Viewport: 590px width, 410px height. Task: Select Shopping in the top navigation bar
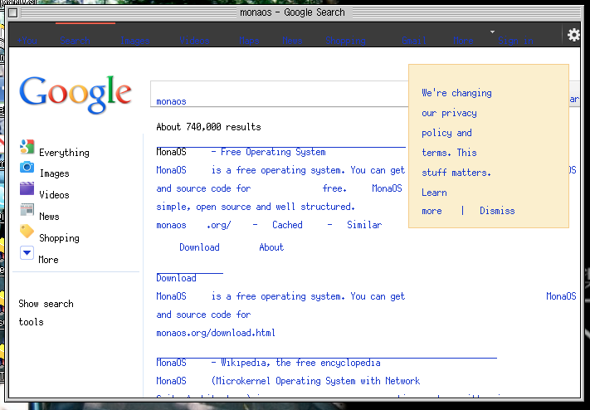tap(345, 41)
